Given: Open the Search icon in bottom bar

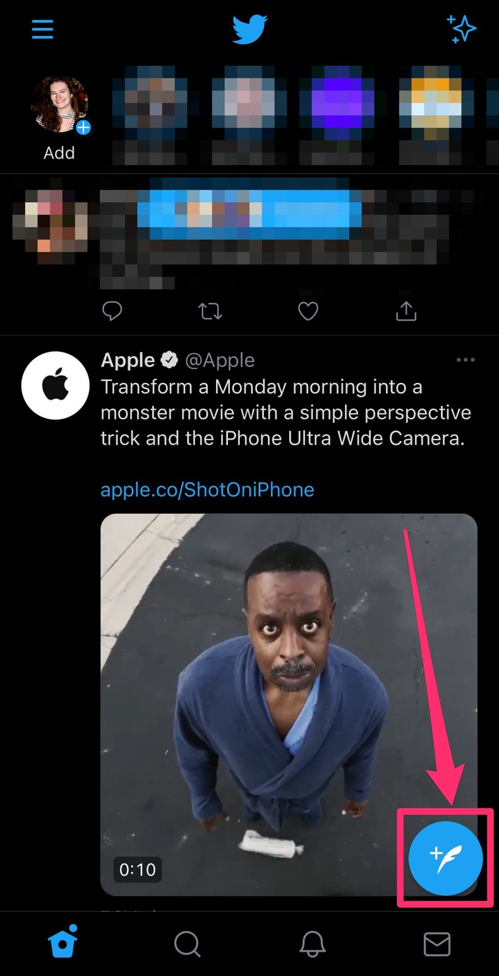Looking at the screenshot, I should pos(187,943).
